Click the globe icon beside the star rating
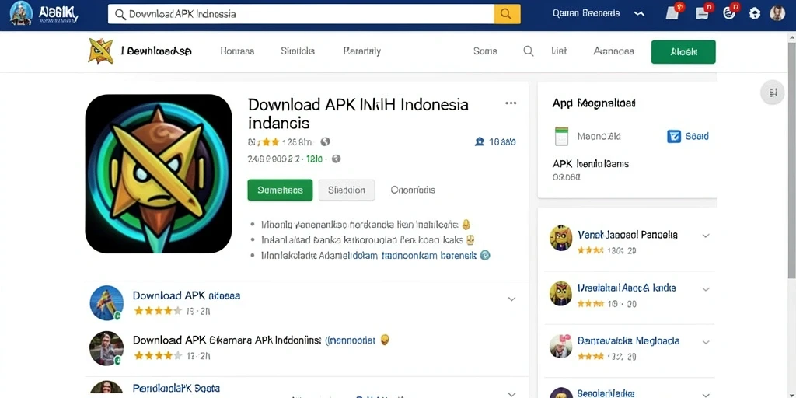This screenshot has height=398, width=796. tap(326, 141)
